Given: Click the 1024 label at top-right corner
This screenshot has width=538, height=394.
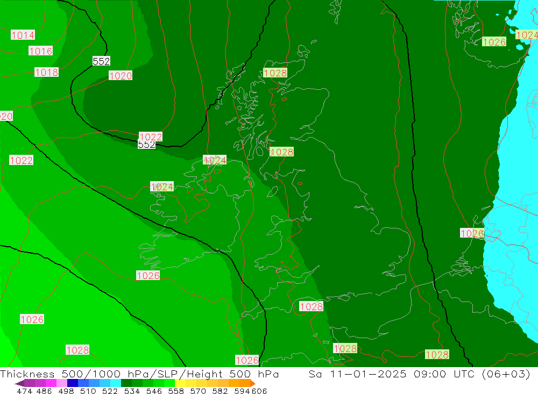Looking at the screenshot, I should [527, 35].
